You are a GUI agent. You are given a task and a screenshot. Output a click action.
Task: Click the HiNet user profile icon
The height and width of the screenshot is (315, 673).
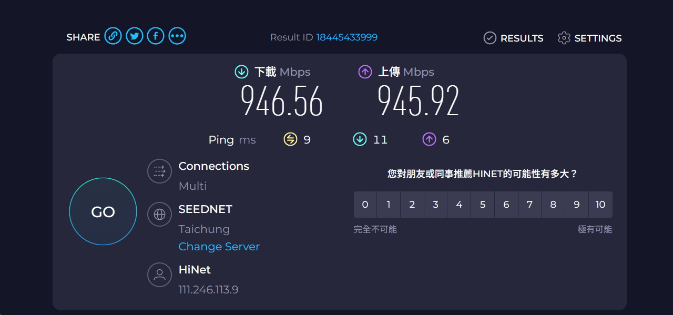159,275
